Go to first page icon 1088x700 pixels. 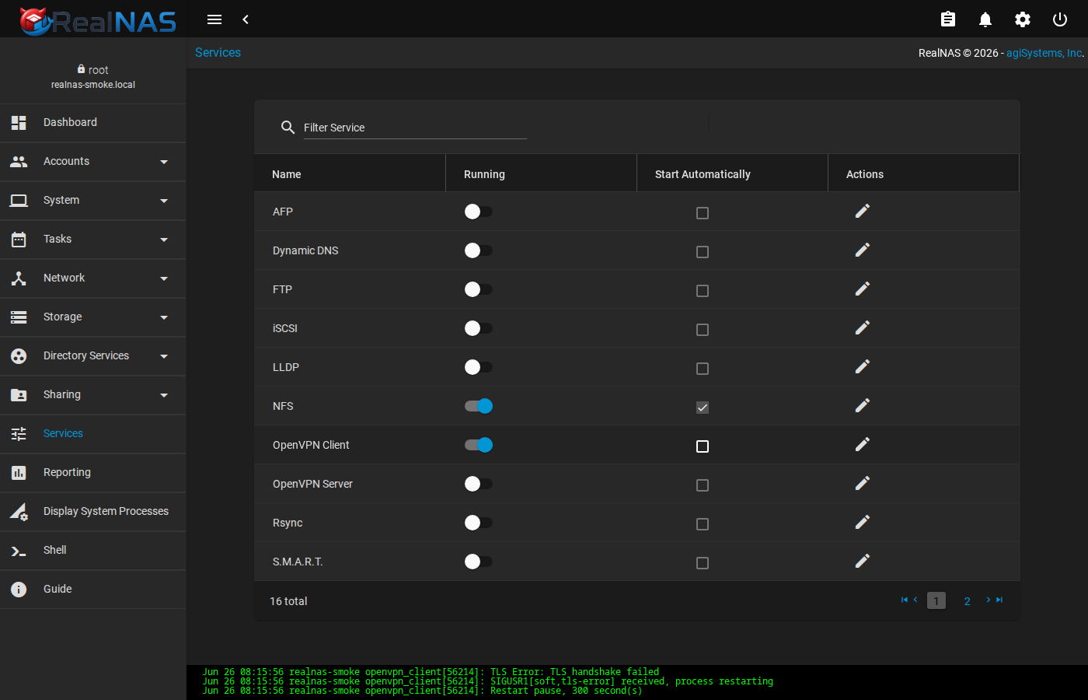pyautogui.click(x=905, y=600)
